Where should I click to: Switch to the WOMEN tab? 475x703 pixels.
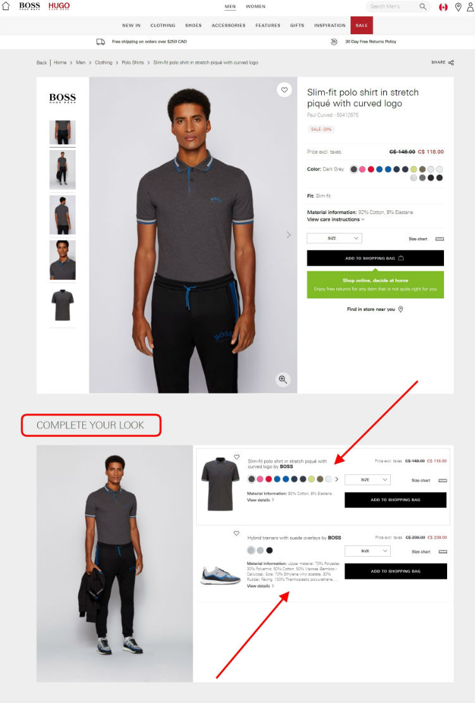tap(256, 7)
